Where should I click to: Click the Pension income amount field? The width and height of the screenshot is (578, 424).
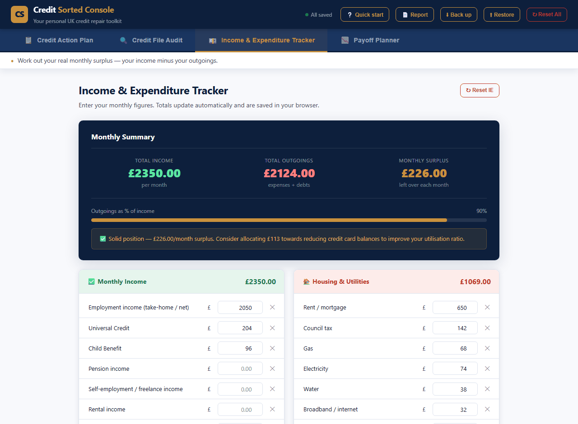coord(240,369)
